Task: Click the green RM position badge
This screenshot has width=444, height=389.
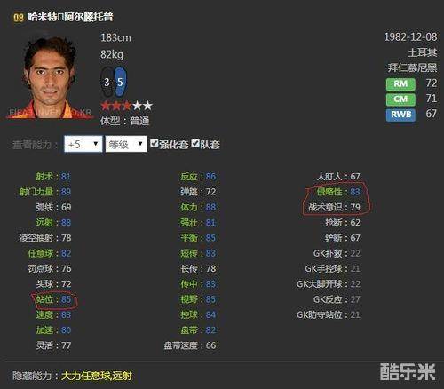Action: pos(400,84)
